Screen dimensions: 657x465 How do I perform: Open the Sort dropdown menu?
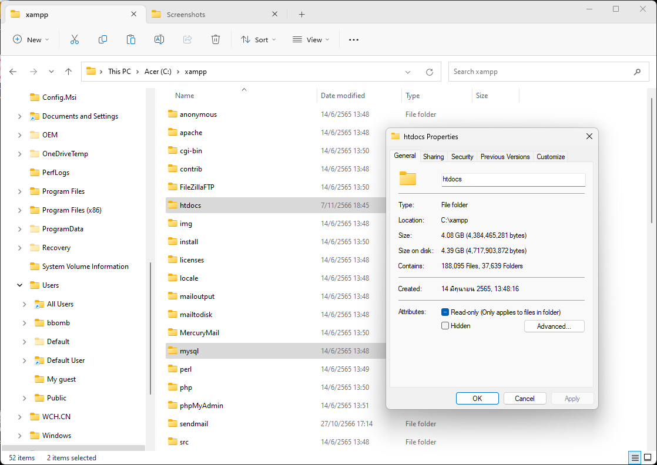[256, 39]
